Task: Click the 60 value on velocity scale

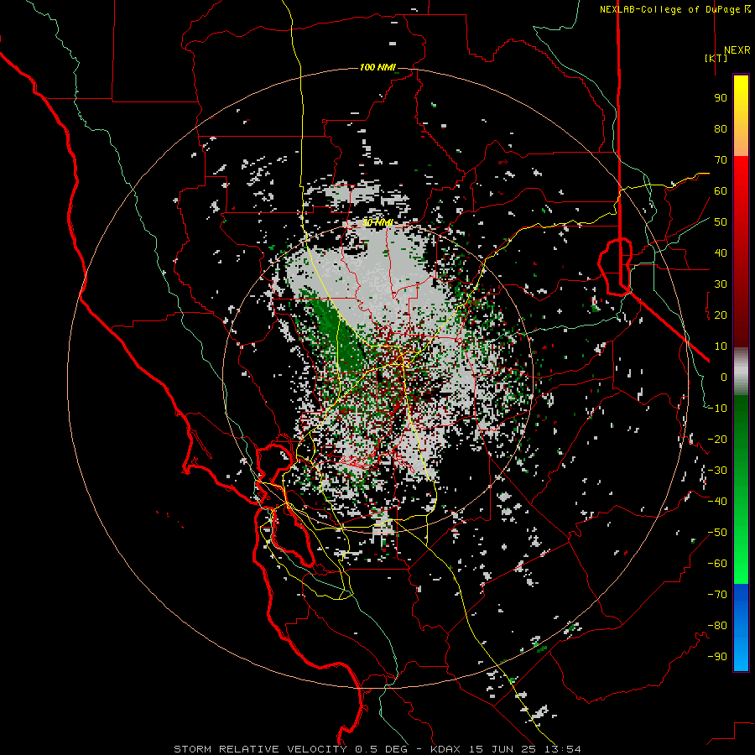Action: pos(721,190)
